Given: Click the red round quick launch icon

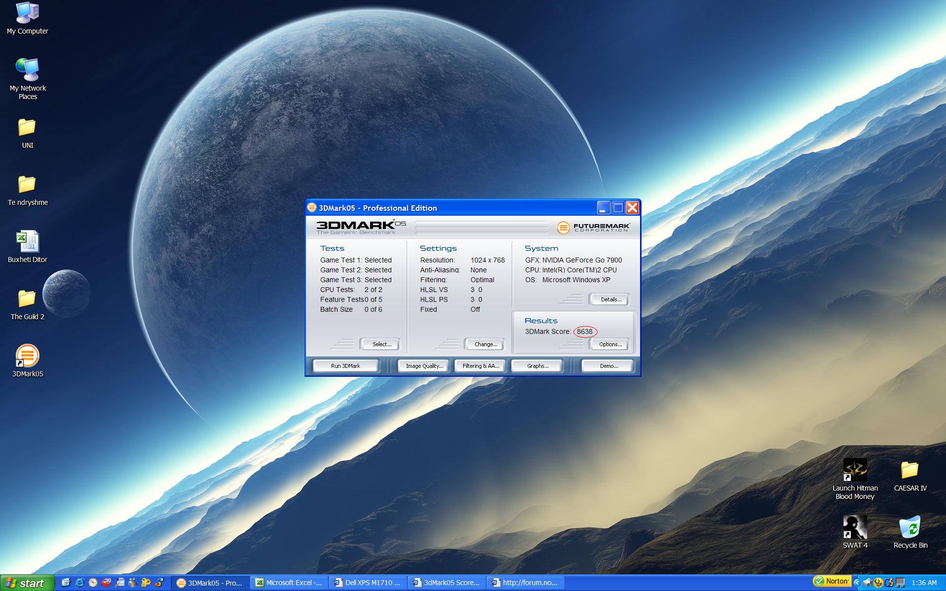Looking at the screenshot, I should click(x=106, y=583).
